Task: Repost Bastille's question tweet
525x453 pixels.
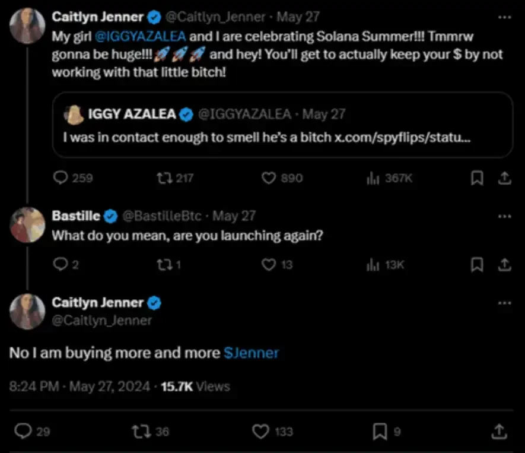Action: click(161, 264)
